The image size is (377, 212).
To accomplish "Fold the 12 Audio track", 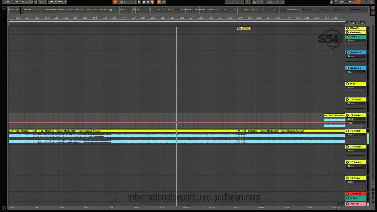I will click(x=347, y=115).
